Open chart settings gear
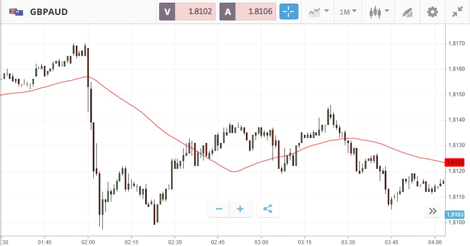This screenshot has width=470, height=246. (x=433, y=12)
